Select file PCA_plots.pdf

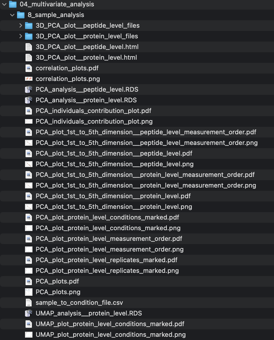(x=57, y=281)
